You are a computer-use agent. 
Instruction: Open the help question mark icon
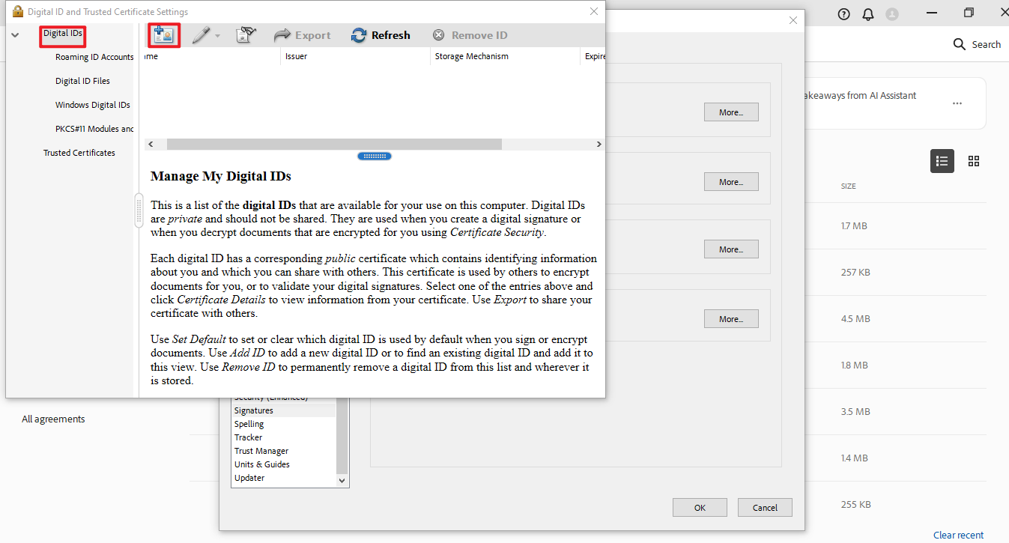point(843,13)
